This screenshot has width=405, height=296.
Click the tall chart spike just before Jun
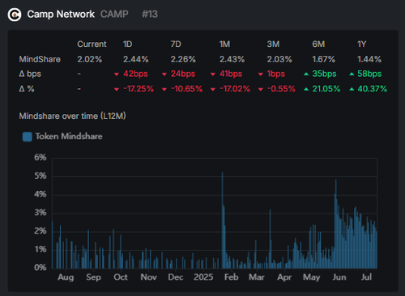336,224
